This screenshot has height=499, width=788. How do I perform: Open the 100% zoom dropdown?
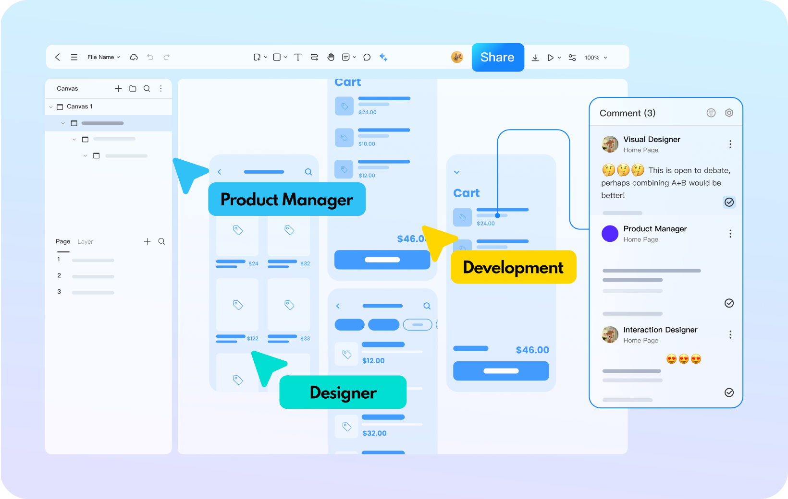596,58
